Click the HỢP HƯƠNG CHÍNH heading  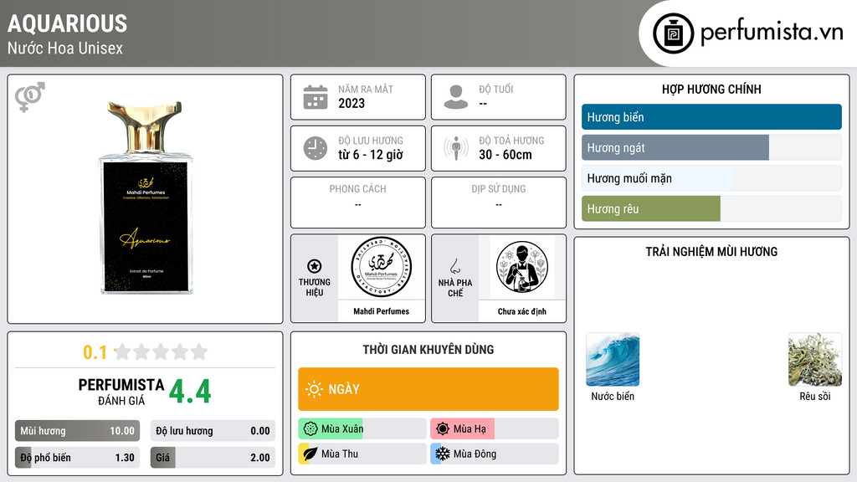[711, 89]
